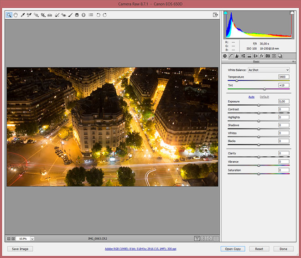Choose the Adjustment Brush tool

(x=71, y=15)
